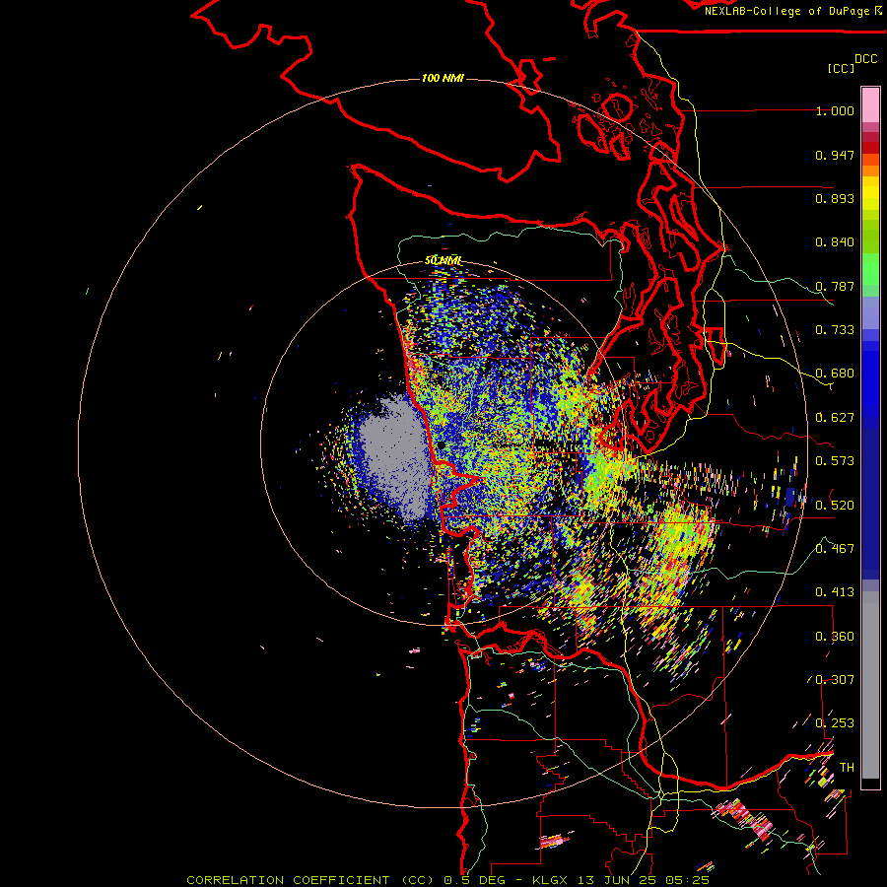This screenshot has width=887, height=887.
Task: Click the 0.787 legend value
Action: [x=835, y=286]
